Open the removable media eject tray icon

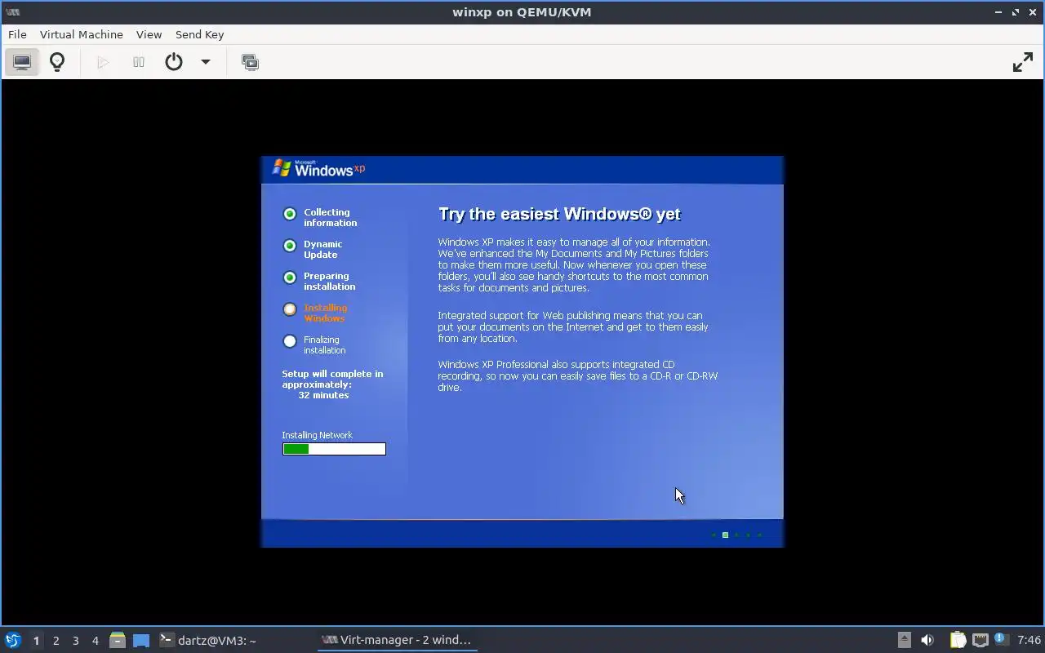click(x=904, y=641)
